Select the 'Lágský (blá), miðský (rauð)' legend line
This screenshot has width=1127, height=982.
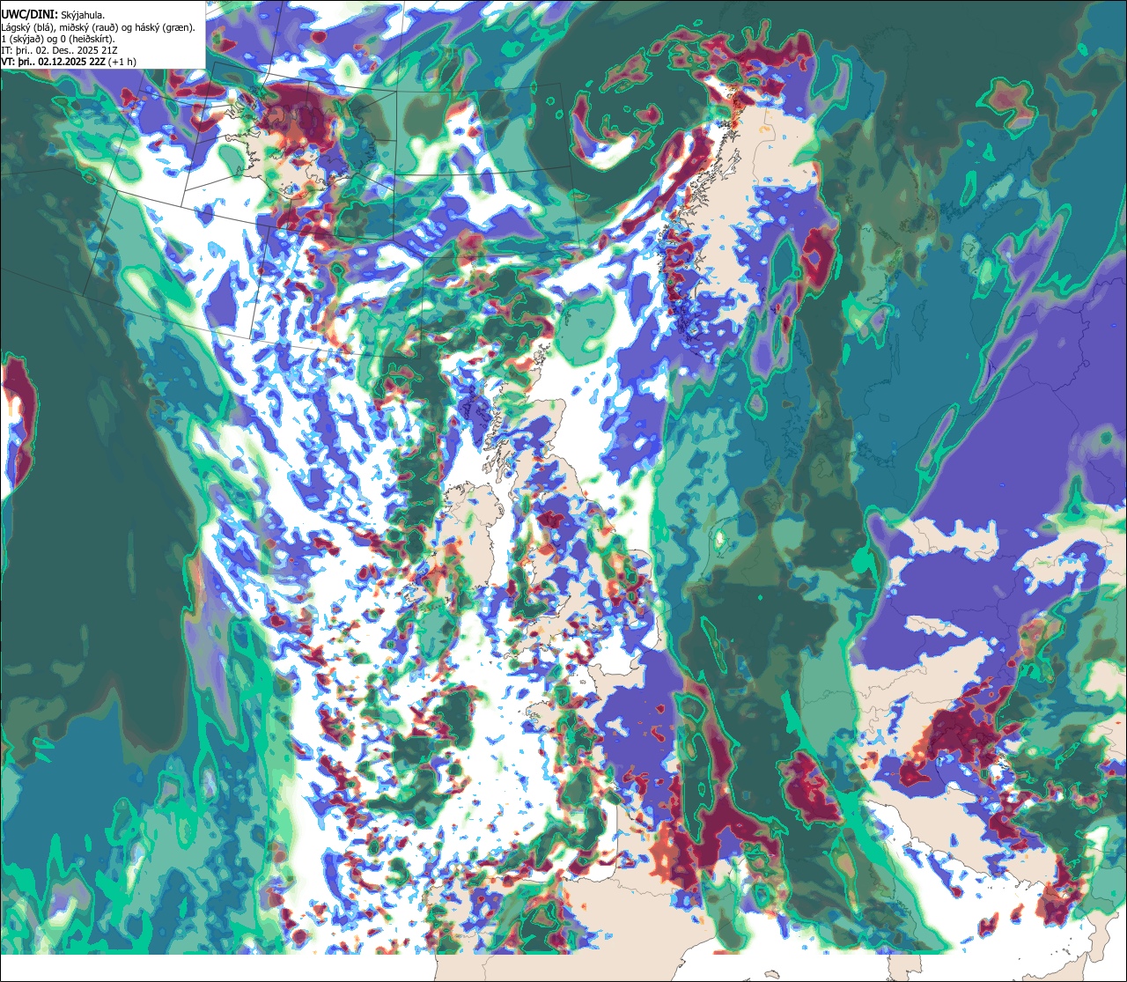[x=99, y=27]
